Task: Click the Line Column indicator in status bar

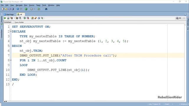Action: point(154,104)
